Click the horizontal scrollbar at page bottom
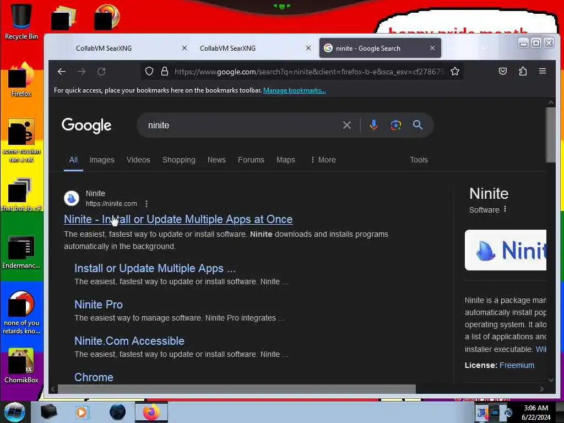 coord(237,389)
